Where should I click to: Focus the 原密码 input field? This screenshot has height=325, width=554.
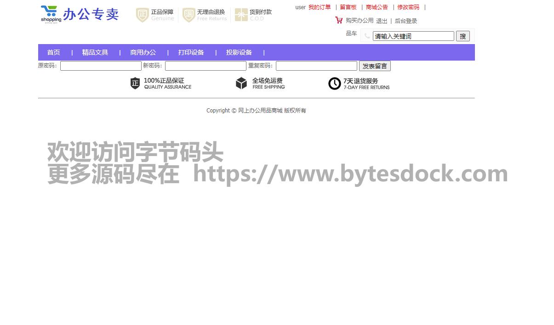point(101,66)
